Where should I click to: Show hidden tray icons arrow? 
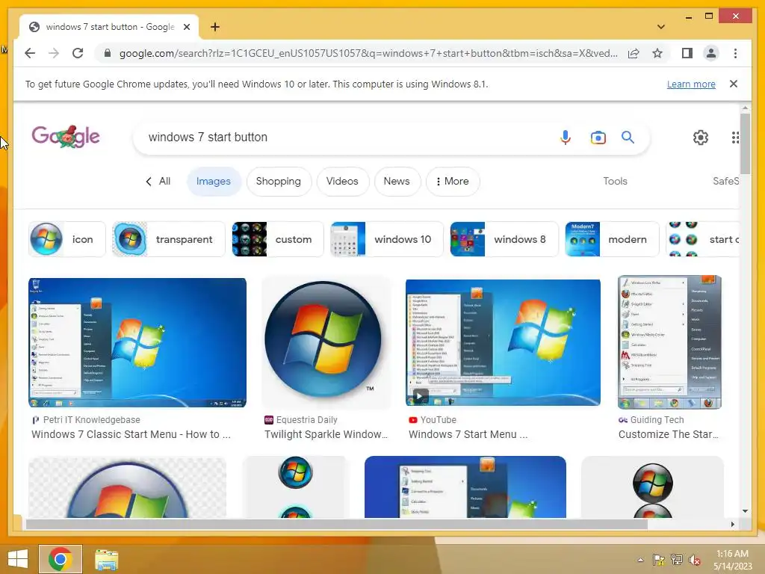[640, 560]
